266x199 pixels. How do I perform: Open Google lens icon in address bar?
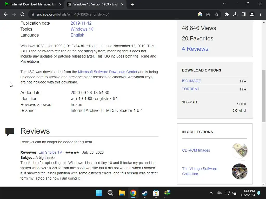coord(200,15)
